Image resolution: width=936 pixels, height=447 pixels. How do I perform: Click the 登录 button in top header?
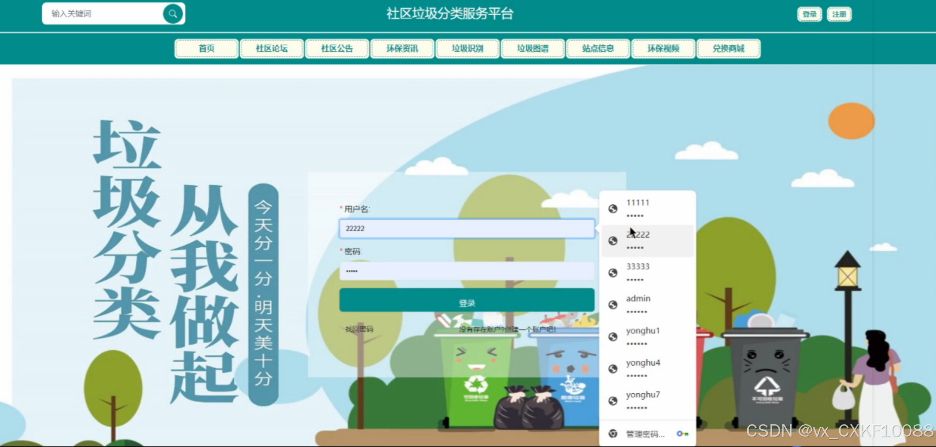[x=809, y=14]
